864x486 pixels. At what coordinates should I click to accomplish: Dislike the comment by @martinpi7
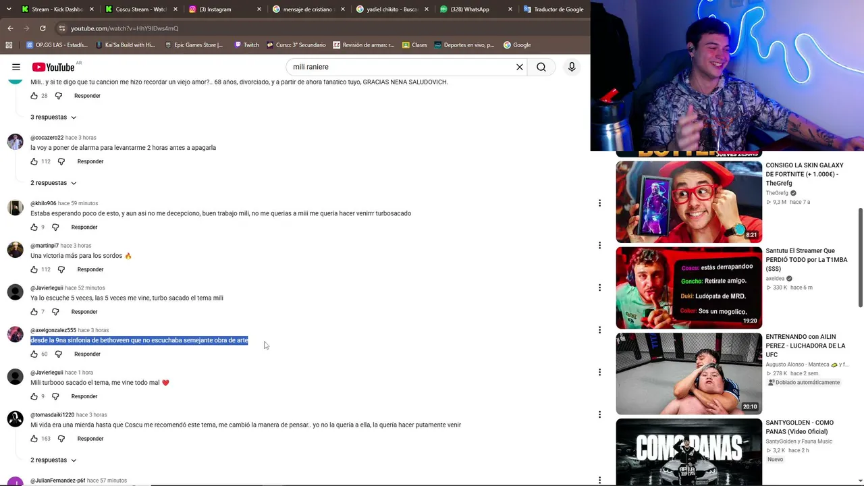tap(61, 269)
